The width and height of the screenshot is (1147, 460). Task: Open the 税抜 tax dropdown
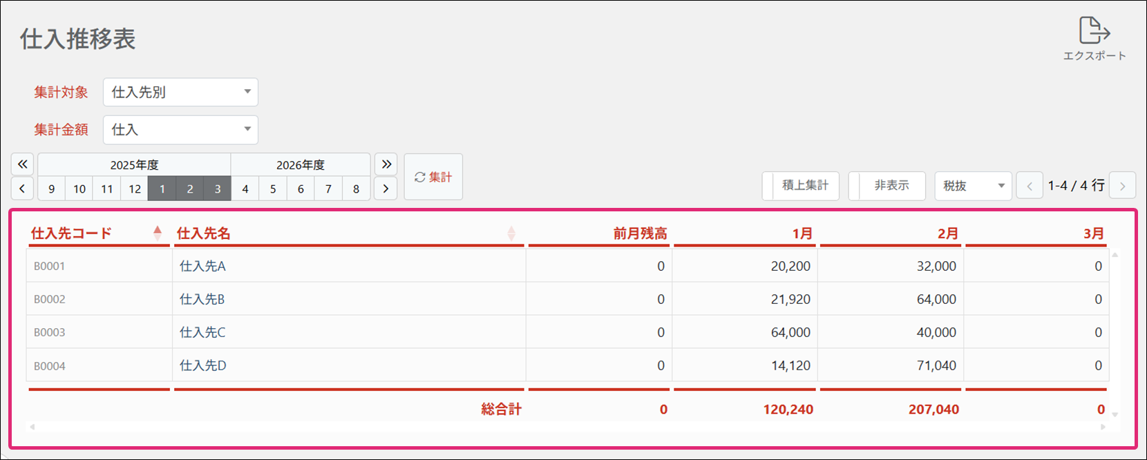point(973,186)
